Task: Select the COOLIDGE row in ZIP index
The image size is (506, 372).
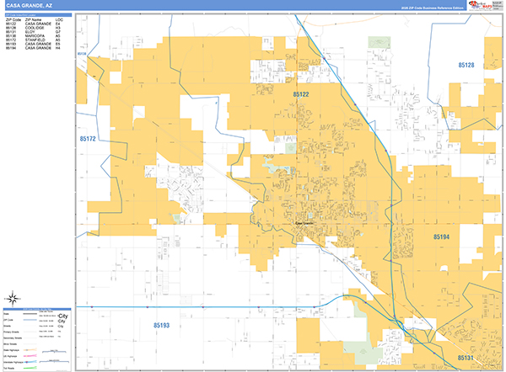Action: click(38, 28)
